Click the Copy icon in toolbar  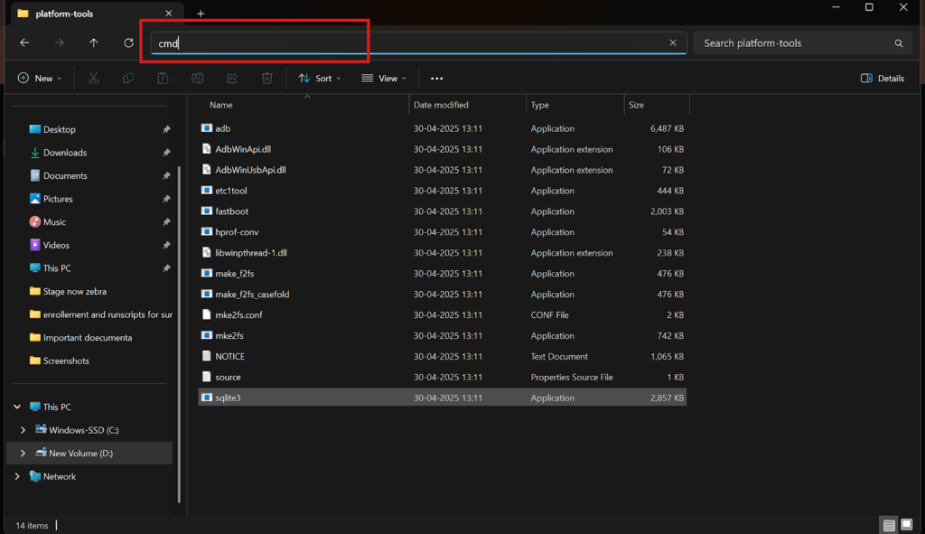(x=128, y=79)
